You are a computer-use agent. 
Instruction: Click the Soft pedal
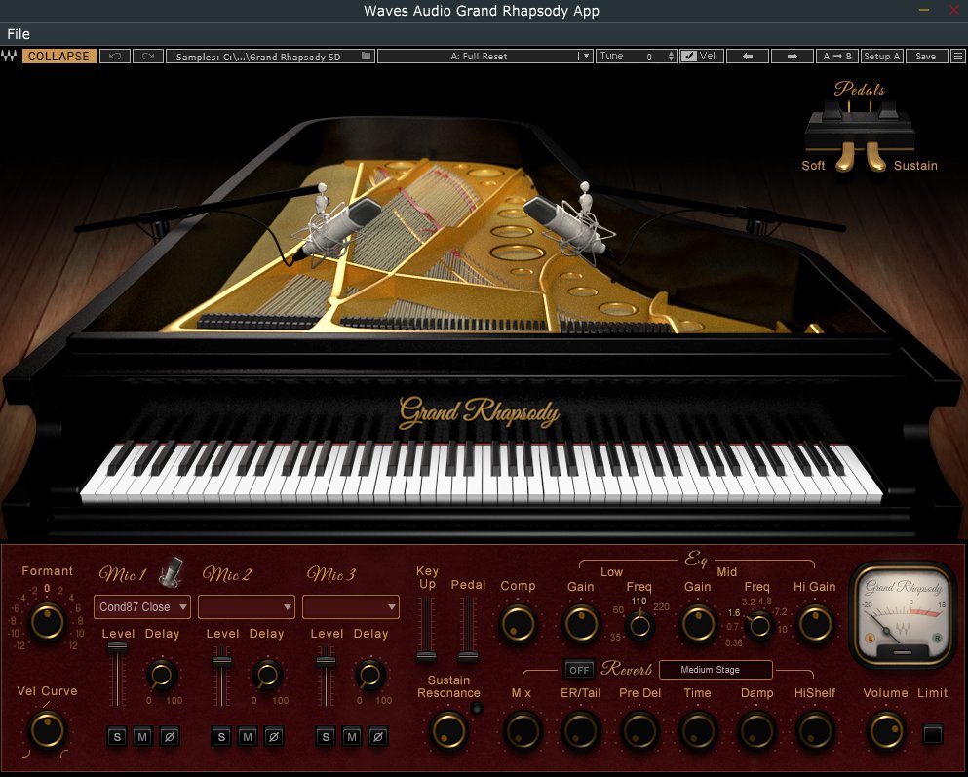coord(845,157)
